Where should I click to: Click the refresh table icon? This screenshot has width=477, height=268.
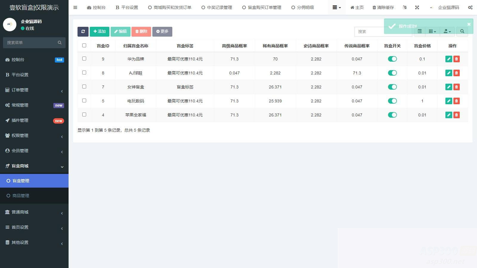point(83,31)
